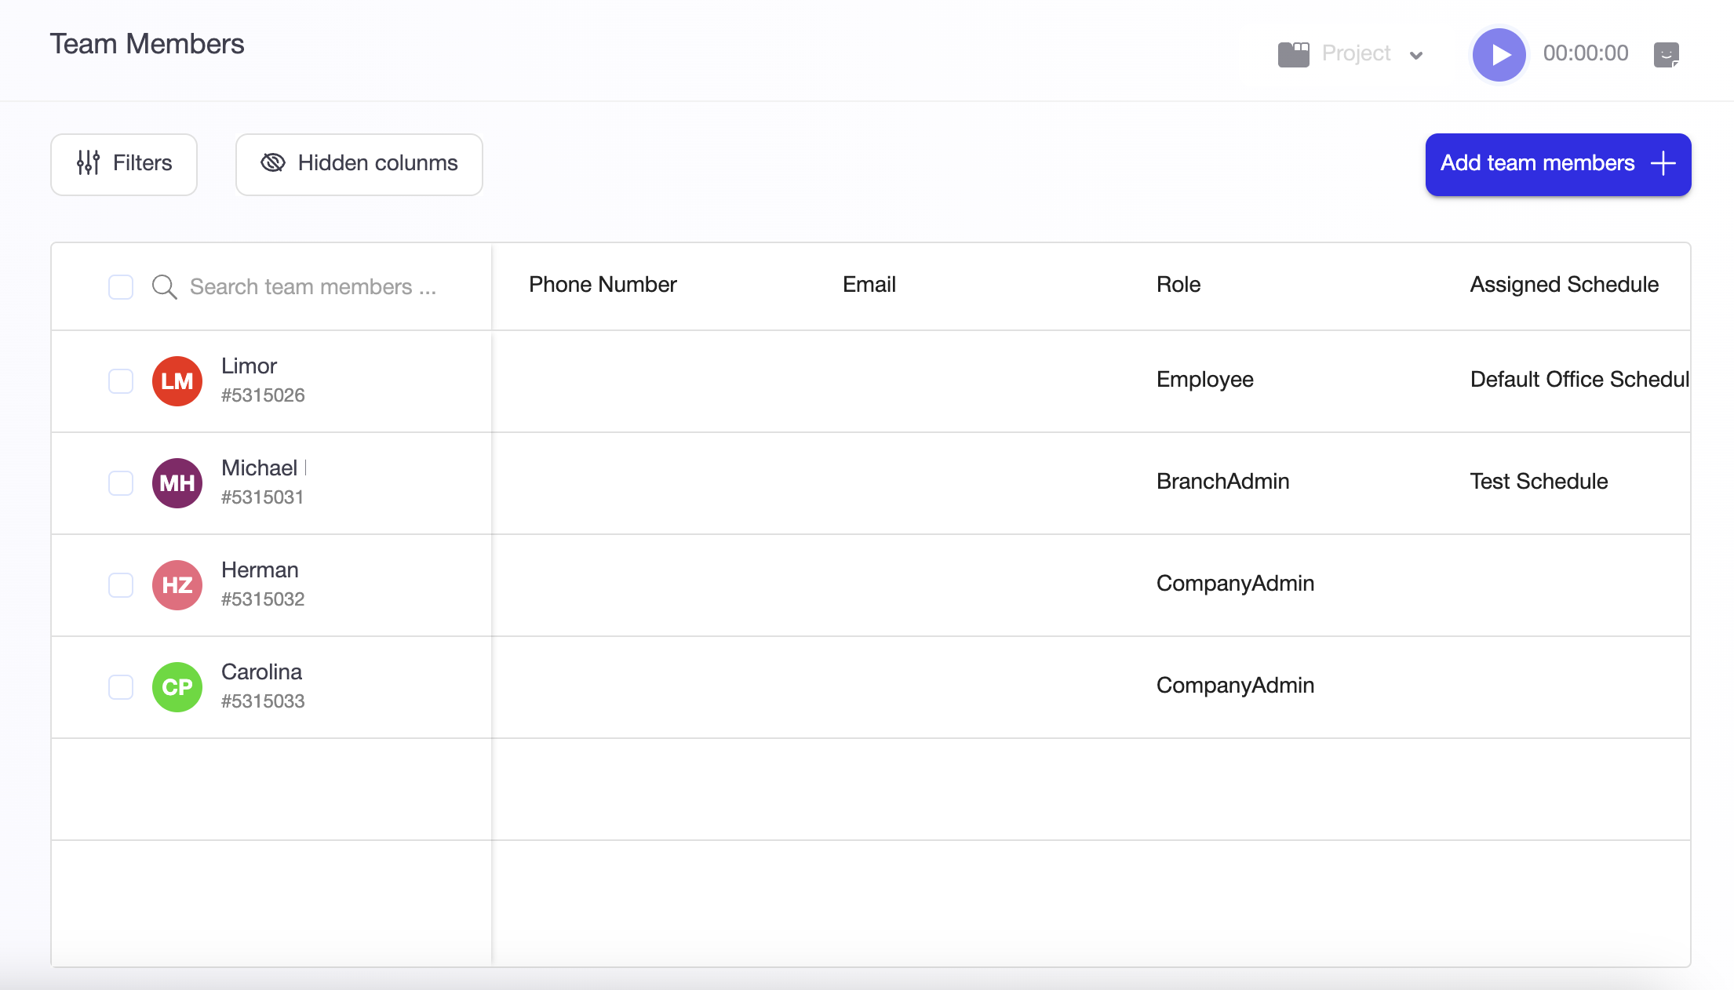Show the Hidden columns menu
This screenshot has width=1734, height=990.
(359, 164)
